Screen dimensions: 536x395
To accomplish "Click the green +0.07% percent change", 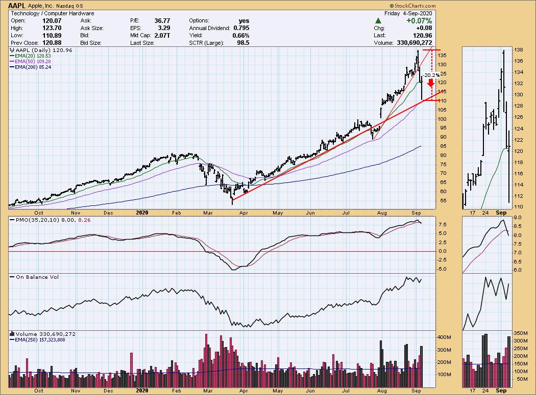I will click(419, 21).
